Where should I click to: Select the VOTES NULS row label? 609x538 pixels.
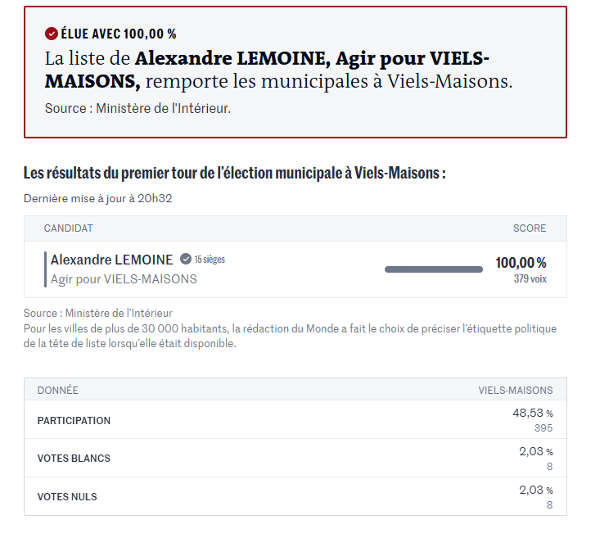pyautogui.click(x=67, y=497)
